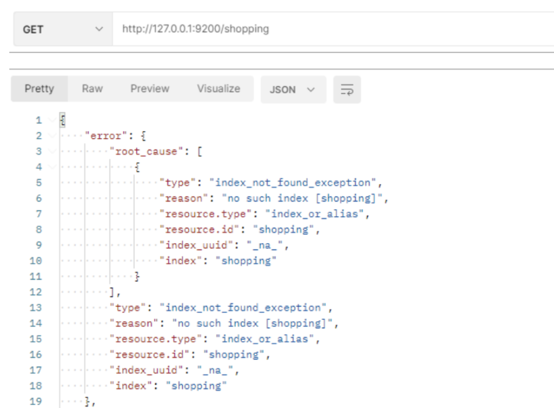554x408 pixels.
Task: Select the Visualize tab
Action: pyautogui.click(x=218, y=89)
